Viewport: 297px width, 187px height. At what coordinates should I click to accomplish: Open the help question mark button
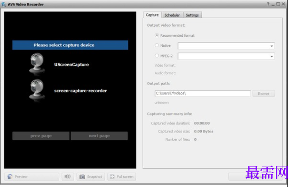pyautogui.click(x=268, y=4)
